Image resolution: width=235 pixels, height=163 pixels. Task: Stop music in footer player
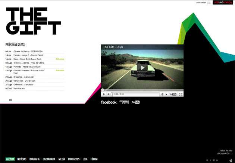pos(214,160)
